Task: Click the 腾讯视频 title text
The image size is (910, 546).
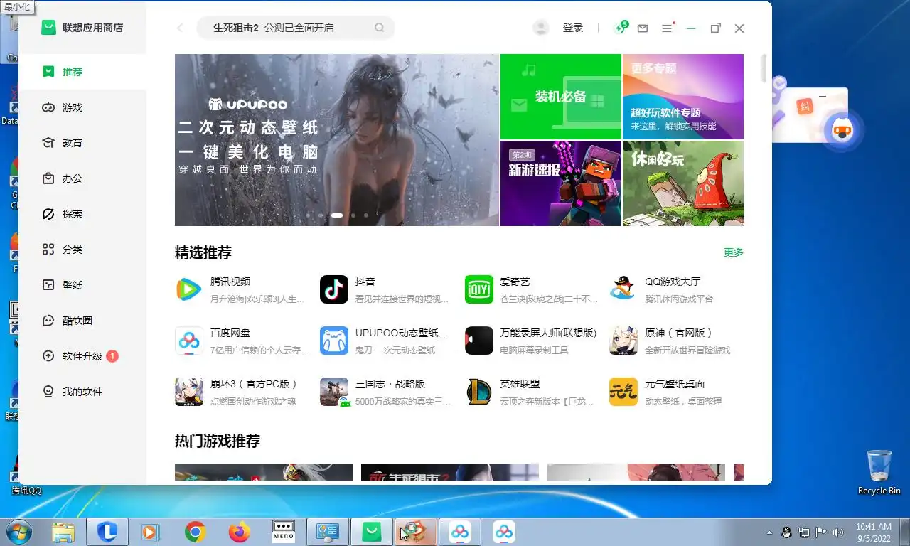Action: [230, 282]
